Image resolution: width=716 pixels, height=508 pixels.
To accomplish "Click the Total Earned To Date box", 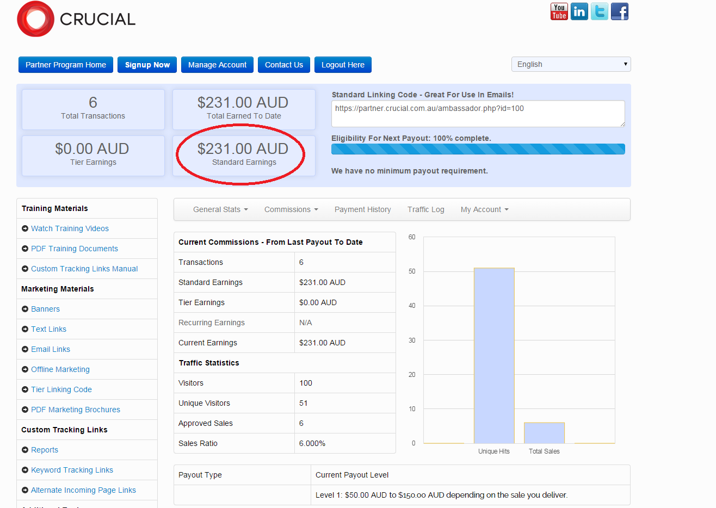I will click(244, 109).
